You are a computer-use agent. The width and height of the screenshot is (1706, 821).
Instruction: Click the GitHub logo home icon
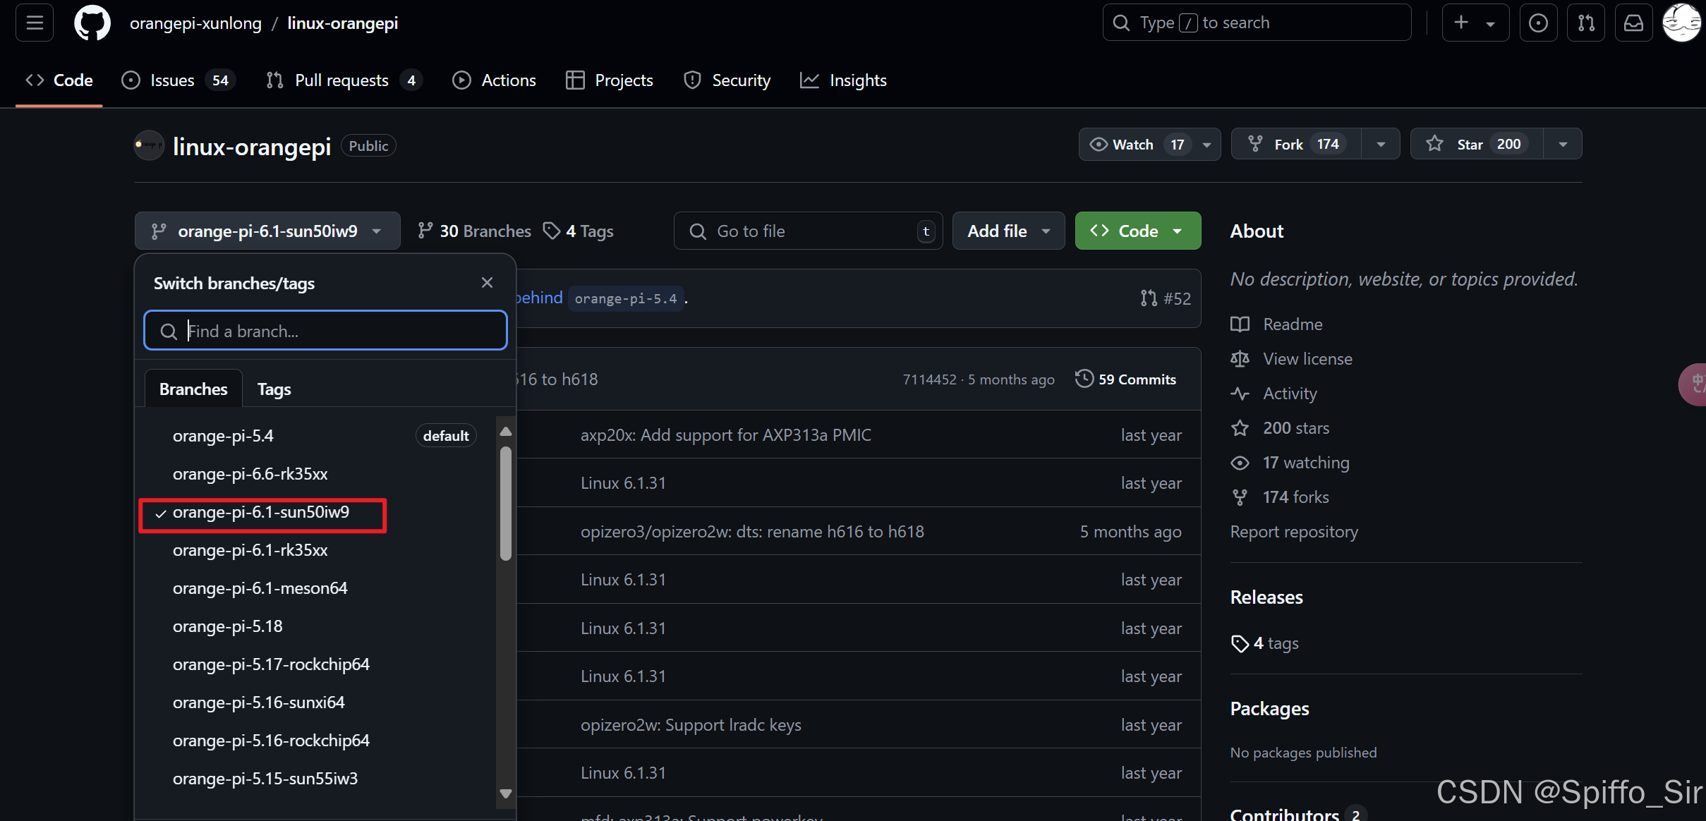(92, 23)
